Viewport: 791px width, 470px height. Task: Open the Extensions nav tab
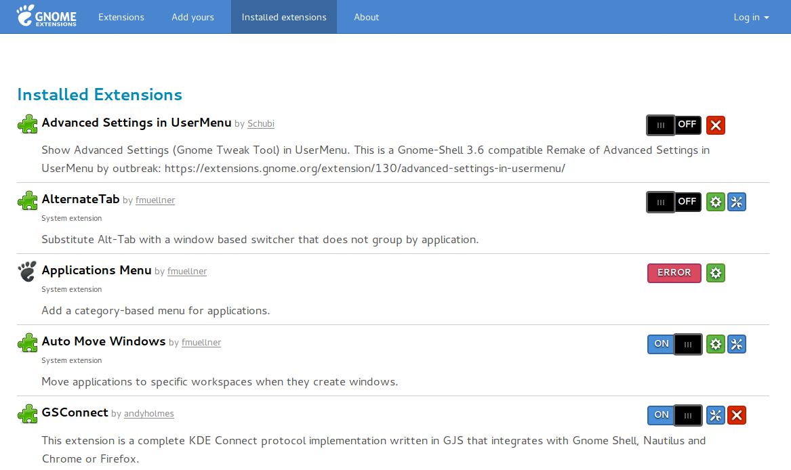tap(121, 17)
